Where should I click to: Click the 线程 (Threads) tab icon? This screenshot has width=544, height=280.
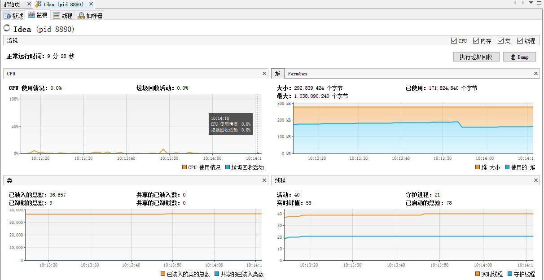tap(56, 15)
